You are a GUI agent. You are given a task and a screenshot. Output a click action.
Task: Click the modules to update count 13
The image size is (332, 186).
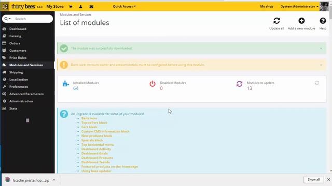(x=250, y=88)
